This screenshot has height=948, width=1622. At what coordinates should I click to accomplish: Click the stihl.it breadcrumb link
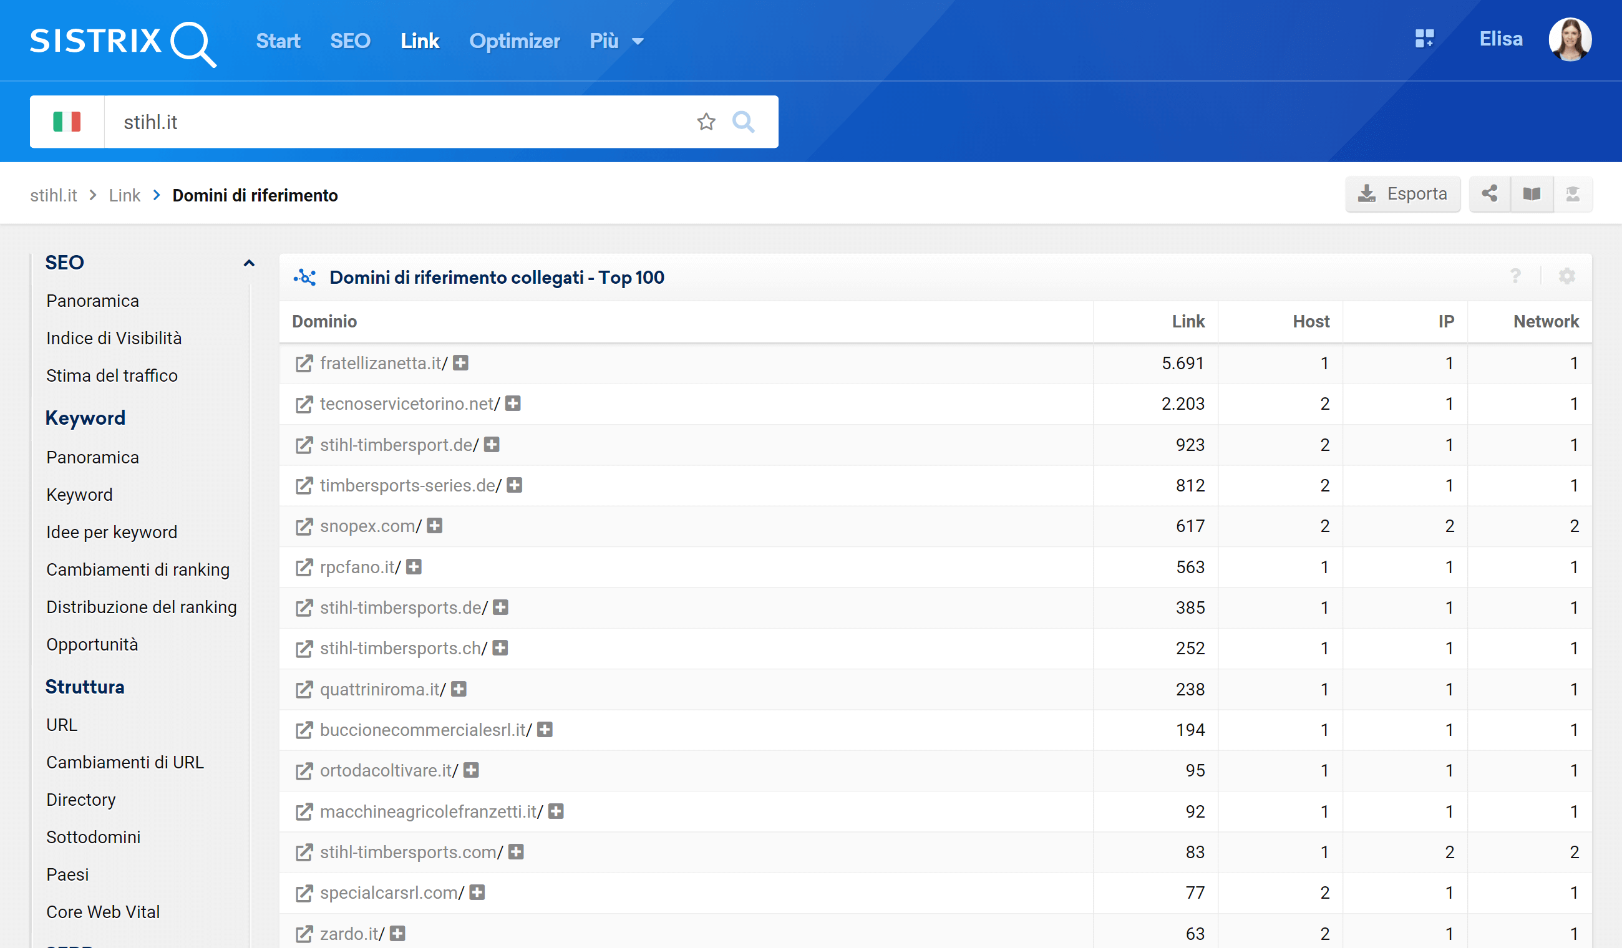point(53,194)
